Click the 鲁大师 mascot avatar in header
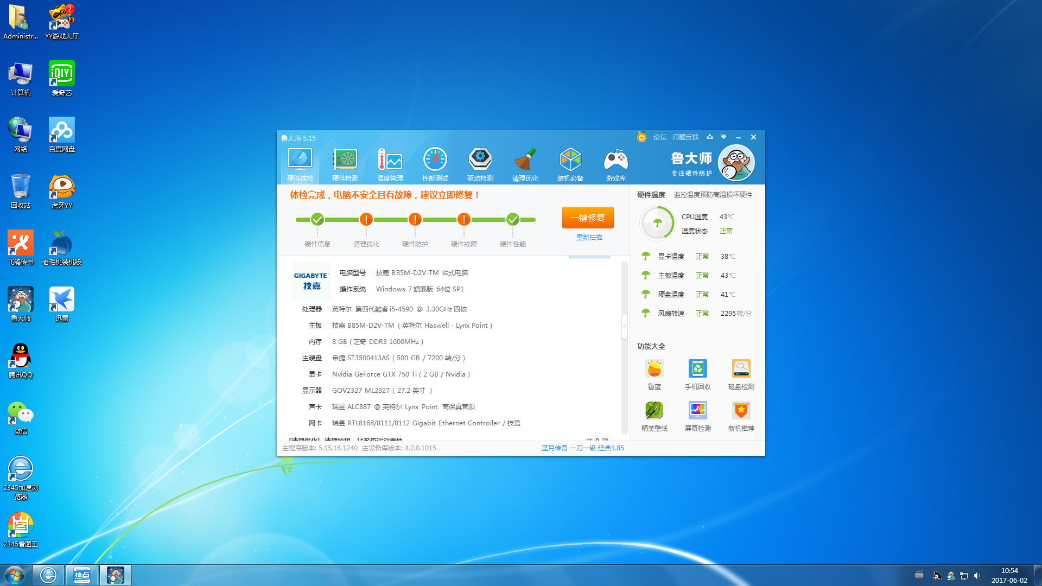This screenshot has width=1042, height=586. pos(736,162)
